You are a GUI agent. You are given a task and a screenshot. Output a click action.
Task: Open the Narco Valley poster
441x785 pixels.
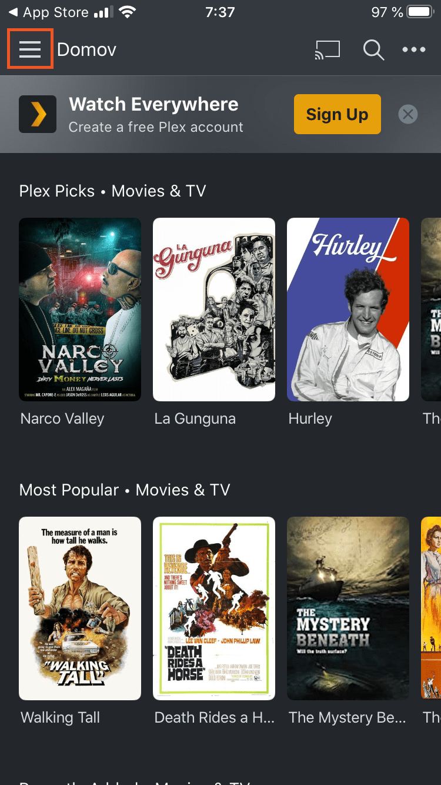coord(80,310)
